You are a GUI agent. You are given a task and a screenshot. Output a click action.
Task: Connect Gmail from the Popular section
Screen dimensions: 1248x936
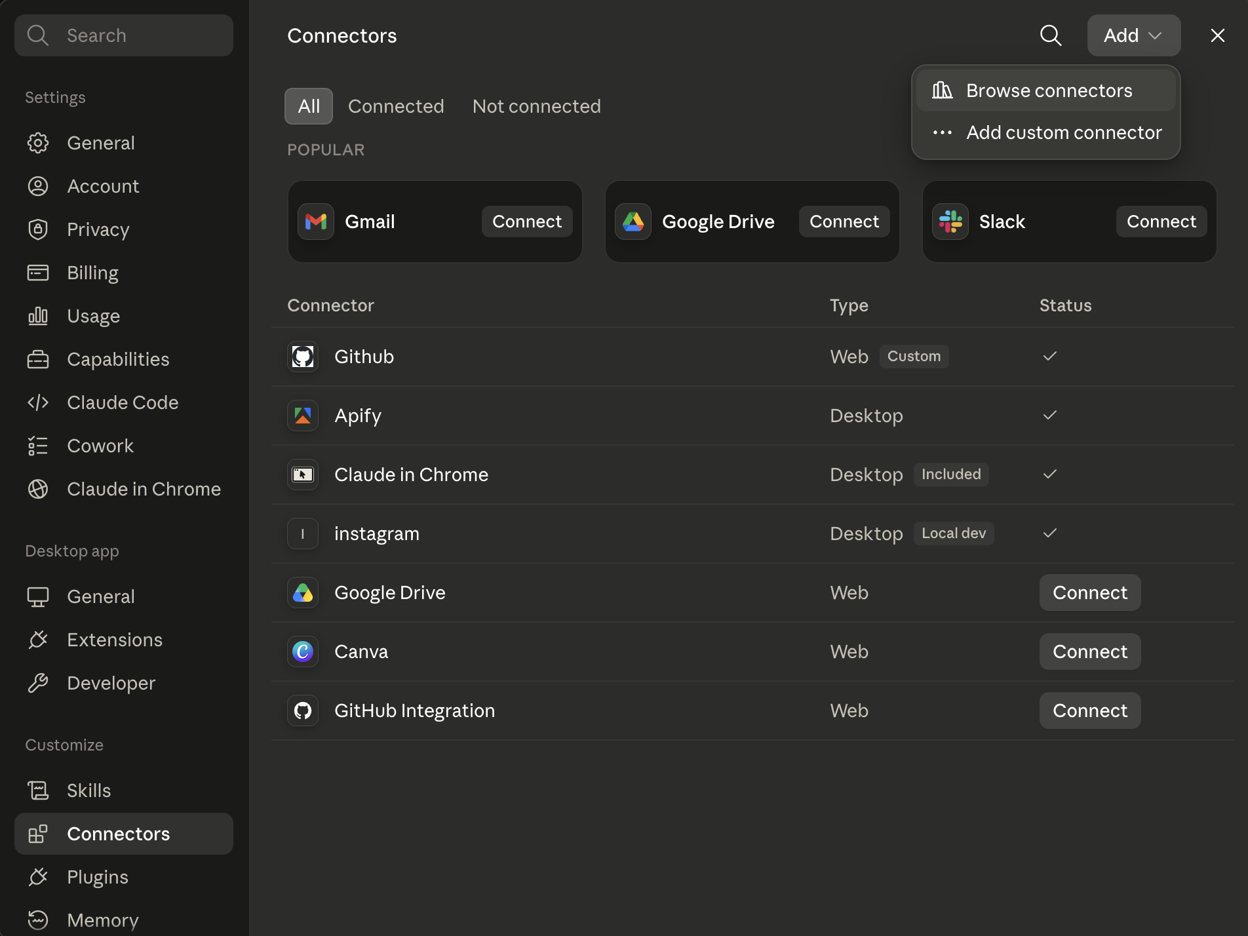point(527,222)
